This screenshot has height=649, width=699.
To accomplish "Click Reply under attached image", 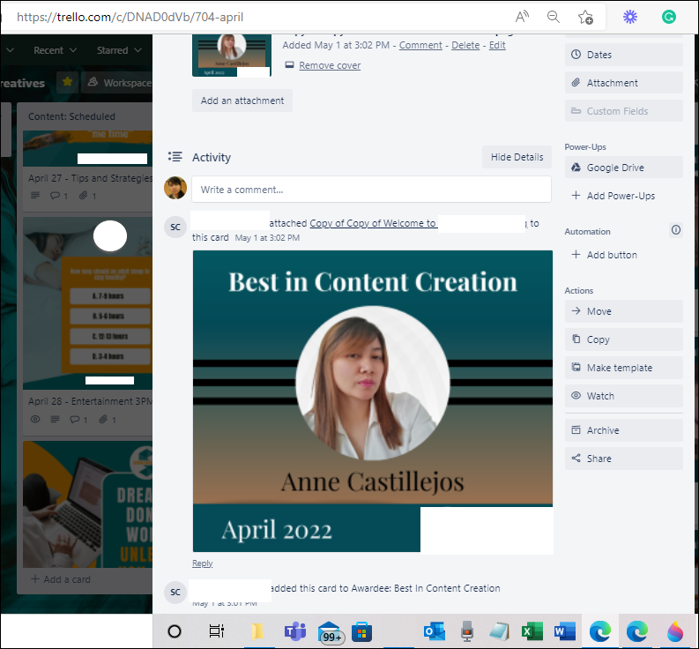I will (203, 563).
